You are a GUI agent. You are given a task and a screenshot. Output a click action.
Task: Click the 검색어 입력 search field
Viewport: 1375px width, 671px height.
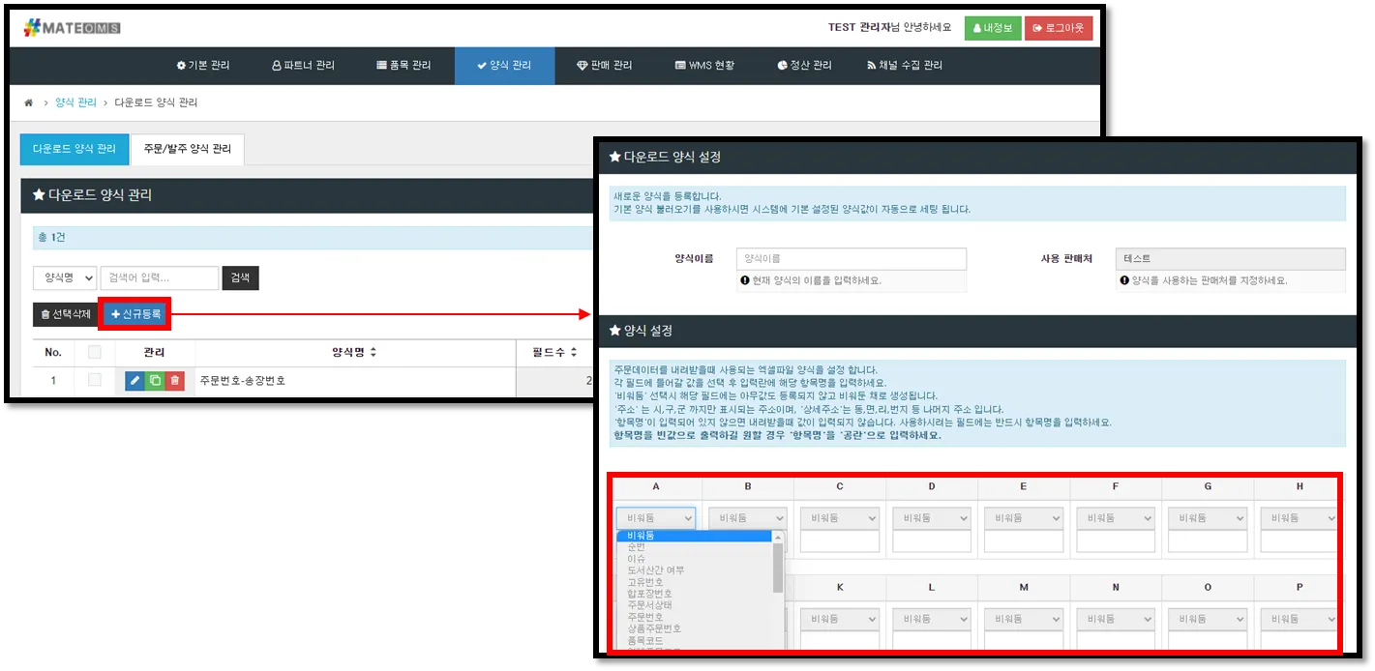(x=160, y=277)
